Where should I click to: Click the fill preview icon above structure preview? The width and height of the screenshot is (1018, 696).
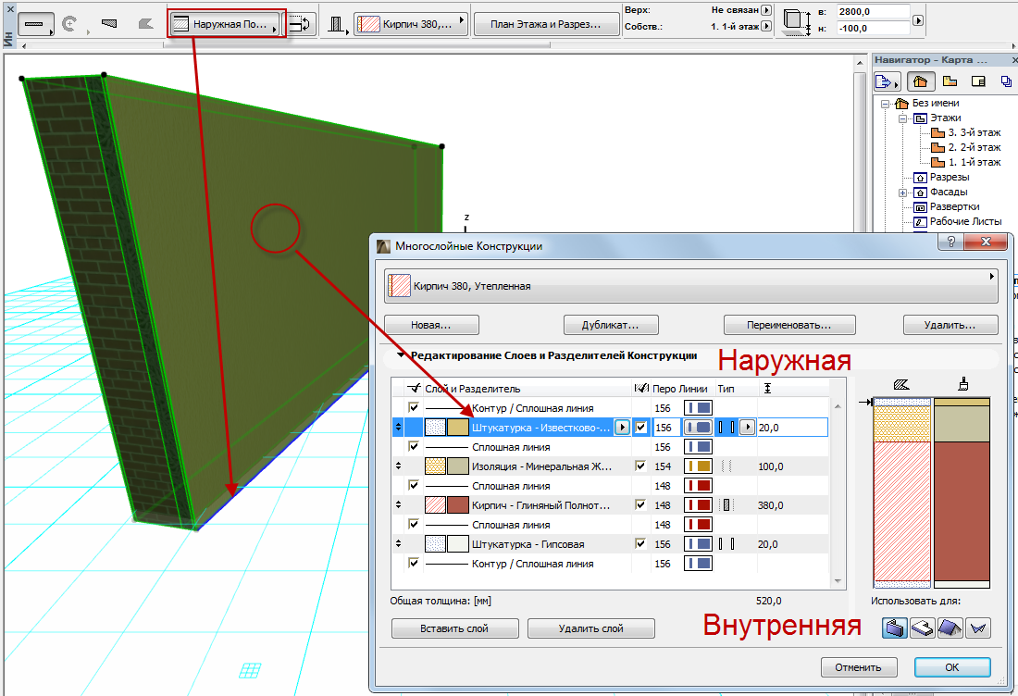point(901,385)
